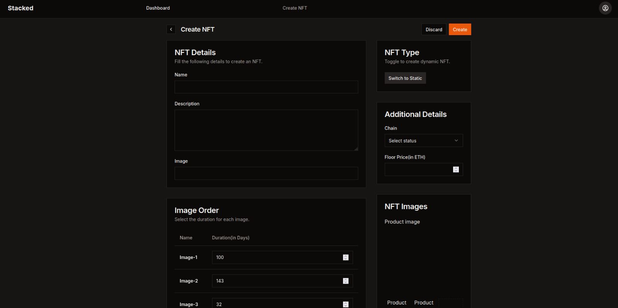Toggle Switch to Static button
Screen dimensions: 618x308
[405, 78]
